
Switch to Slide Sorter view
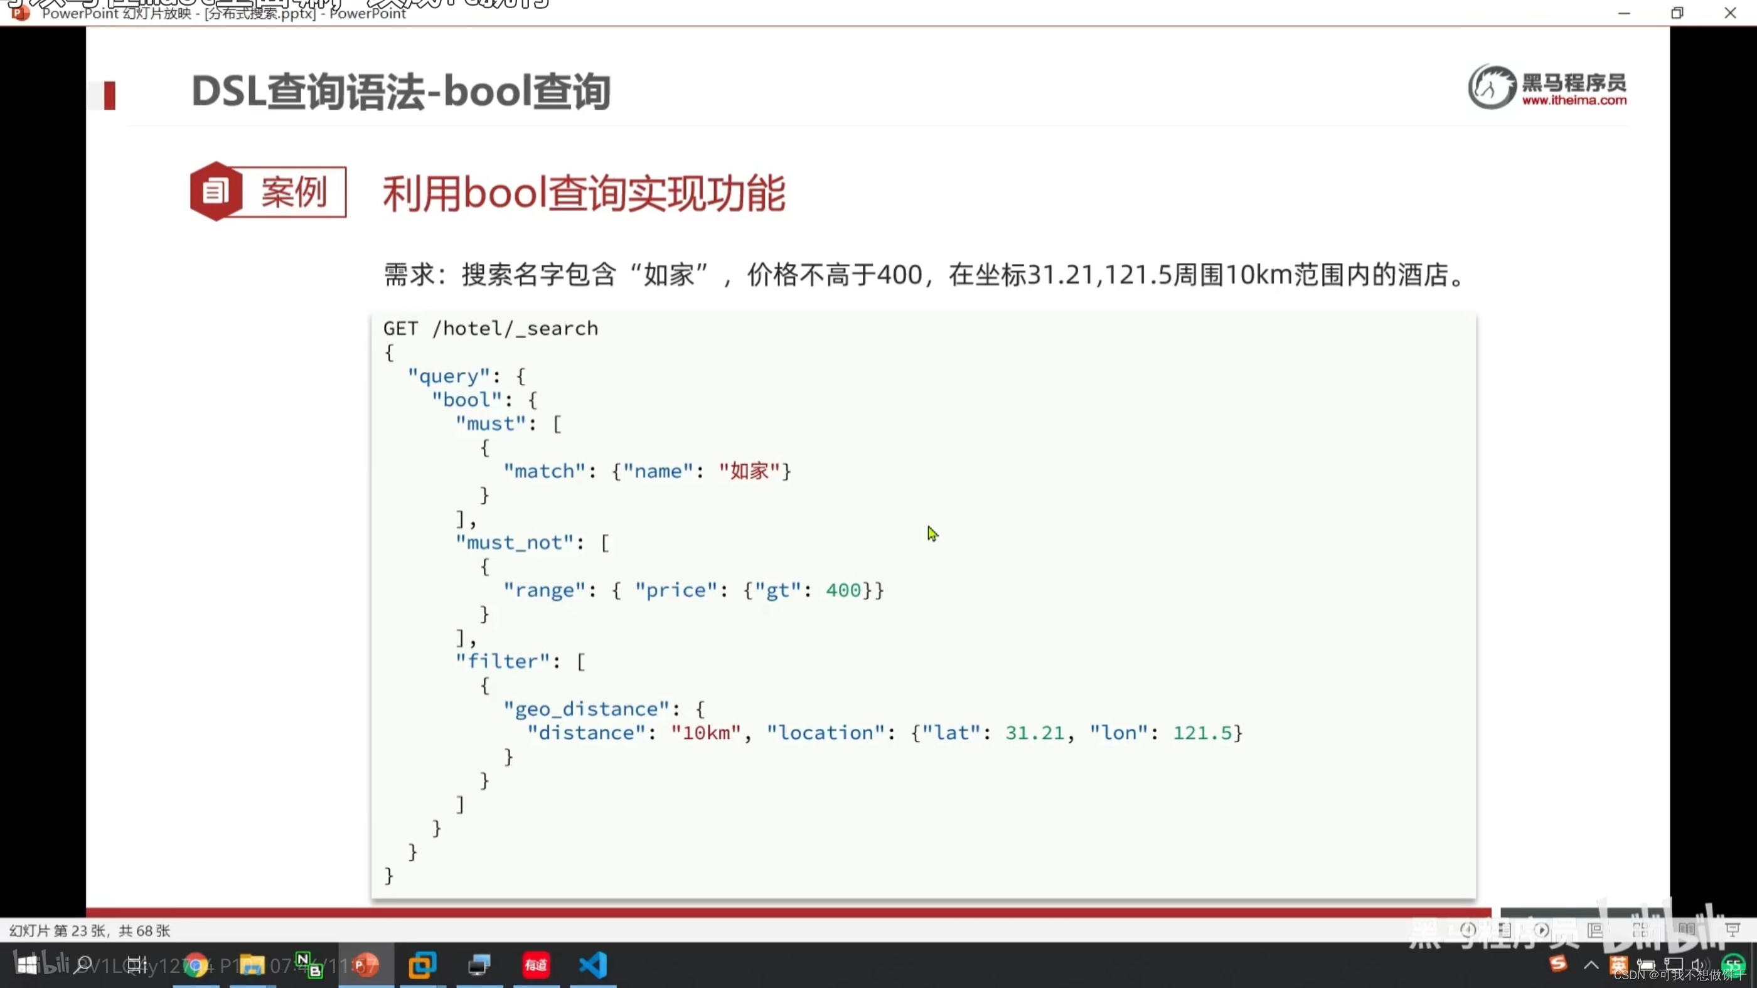pos(1640,930)
